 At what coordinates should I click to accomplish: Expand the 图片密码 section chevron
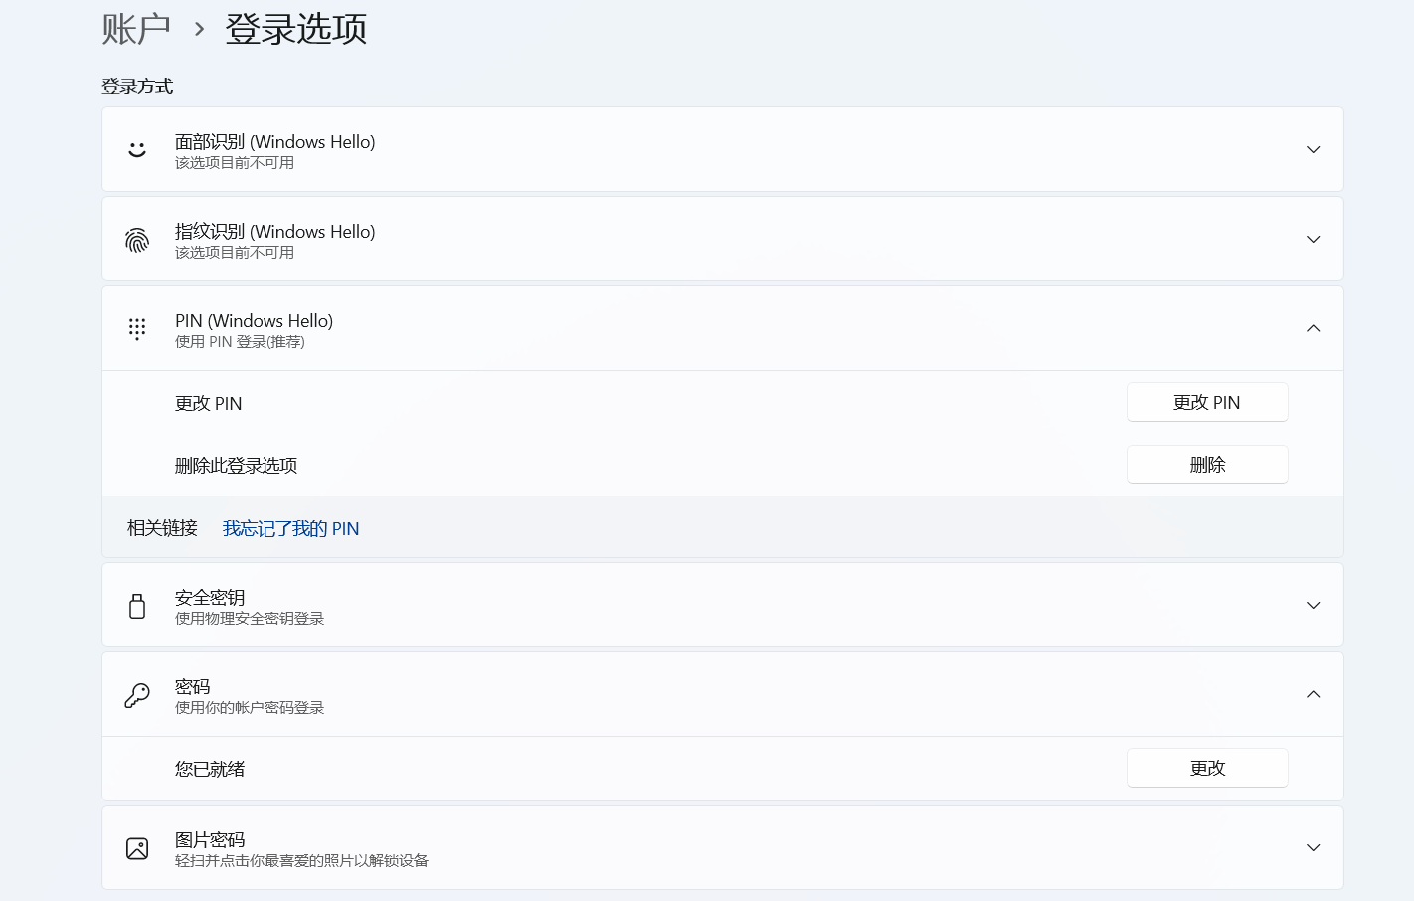coord(1313,847)
